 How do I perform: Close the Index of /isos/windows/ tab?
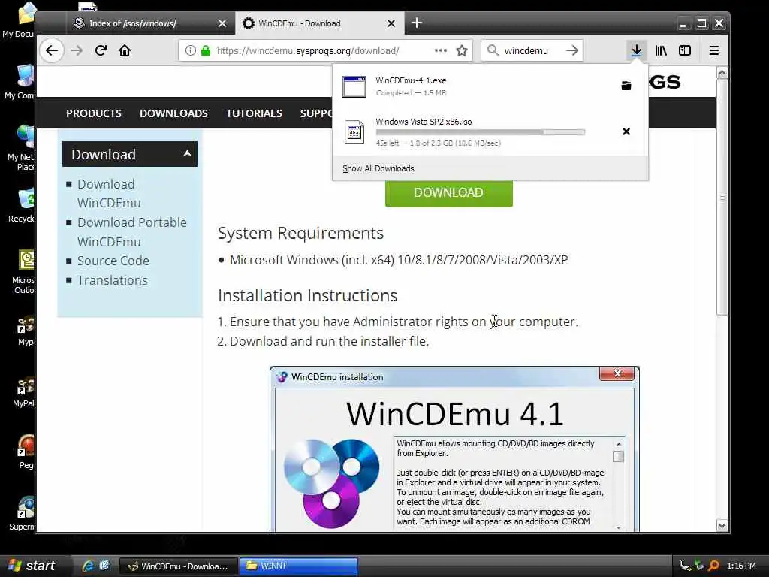(x=222, y=23)
